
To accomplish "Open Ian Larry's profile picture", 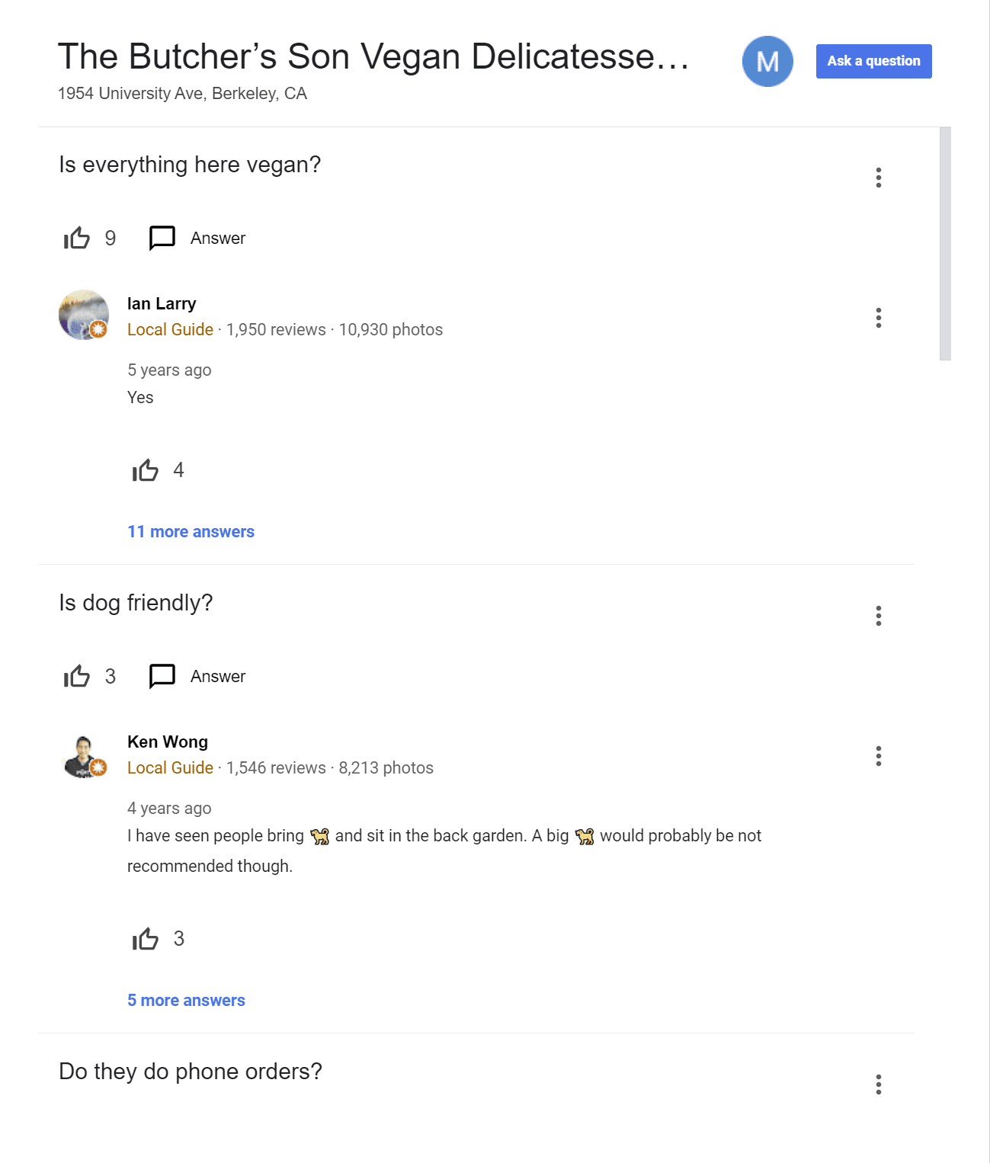I will 84,315.
